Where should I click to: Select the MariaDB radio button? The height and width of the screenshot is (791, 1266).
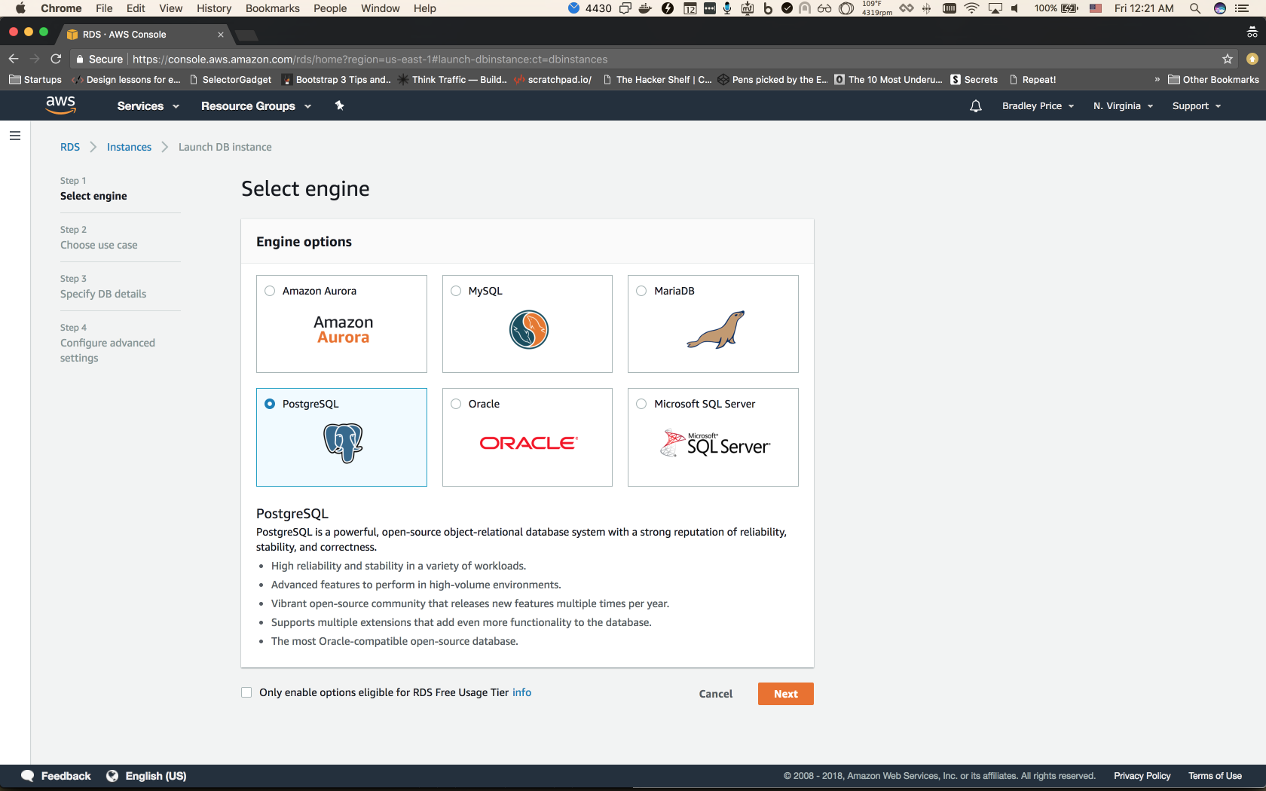click(x=641, y=291)
